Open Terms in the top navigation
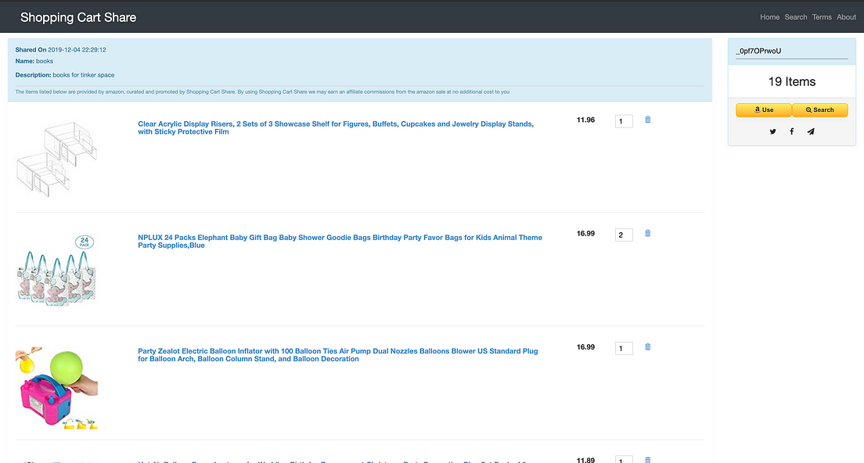Screen dimensions: 864x463 pyautogui.click(x=822, y=17)
